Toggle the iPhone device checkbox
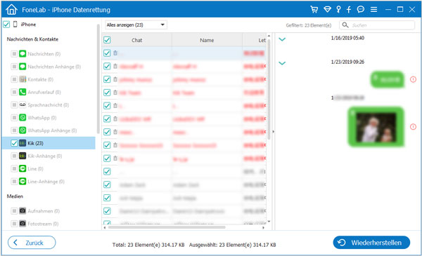Screen dimensions: 422x256 click(6, 25)
